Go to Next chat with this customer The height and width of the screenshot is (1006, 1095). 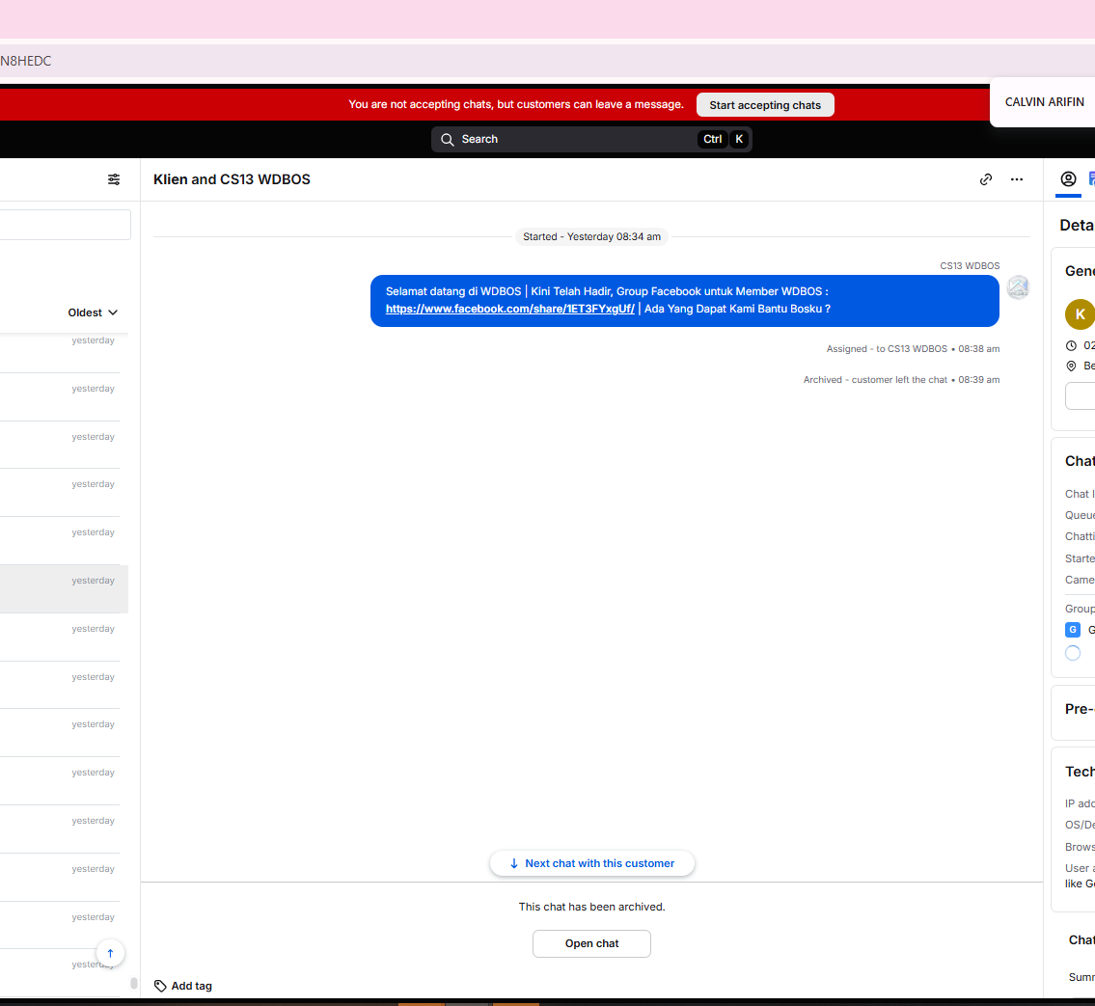pyautogui.click(x=591, y=863)
